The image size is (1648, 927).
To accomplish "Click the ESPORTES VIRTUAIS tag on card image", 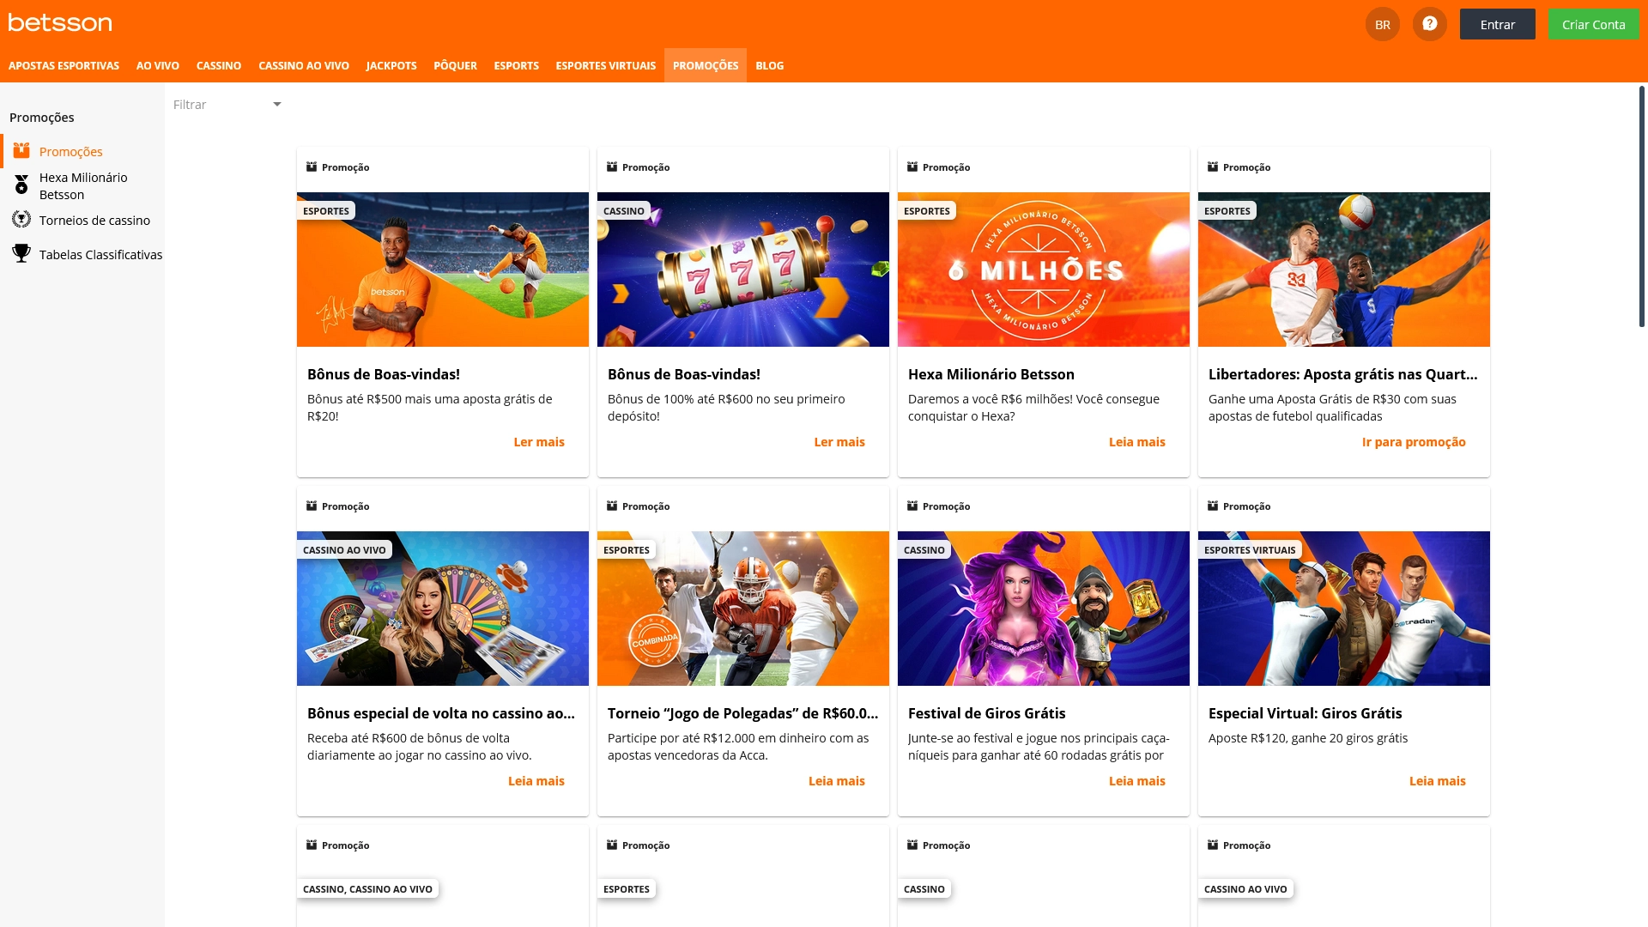I will click(x=1250, y=550).
